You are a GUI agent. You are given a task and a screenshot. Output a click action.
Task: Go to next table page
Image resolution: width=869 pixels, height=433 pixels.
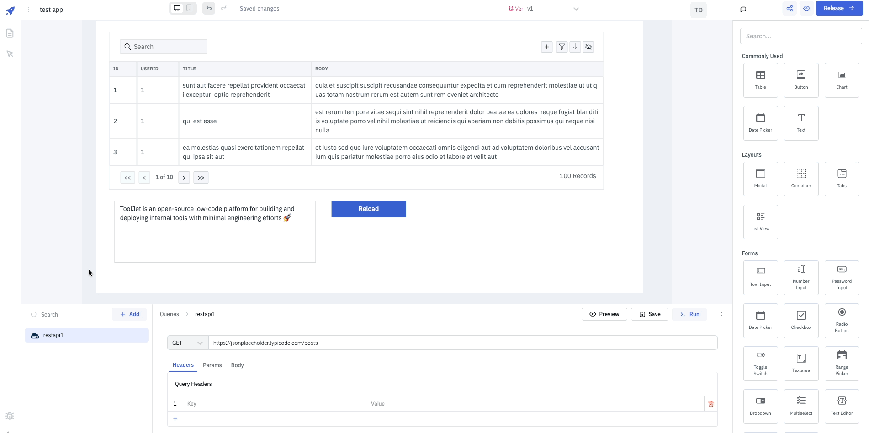[184, 178]
